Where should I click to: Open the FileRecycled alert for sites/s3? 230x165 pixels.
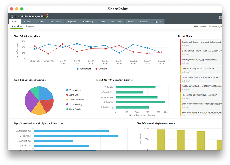pos(201,61)
